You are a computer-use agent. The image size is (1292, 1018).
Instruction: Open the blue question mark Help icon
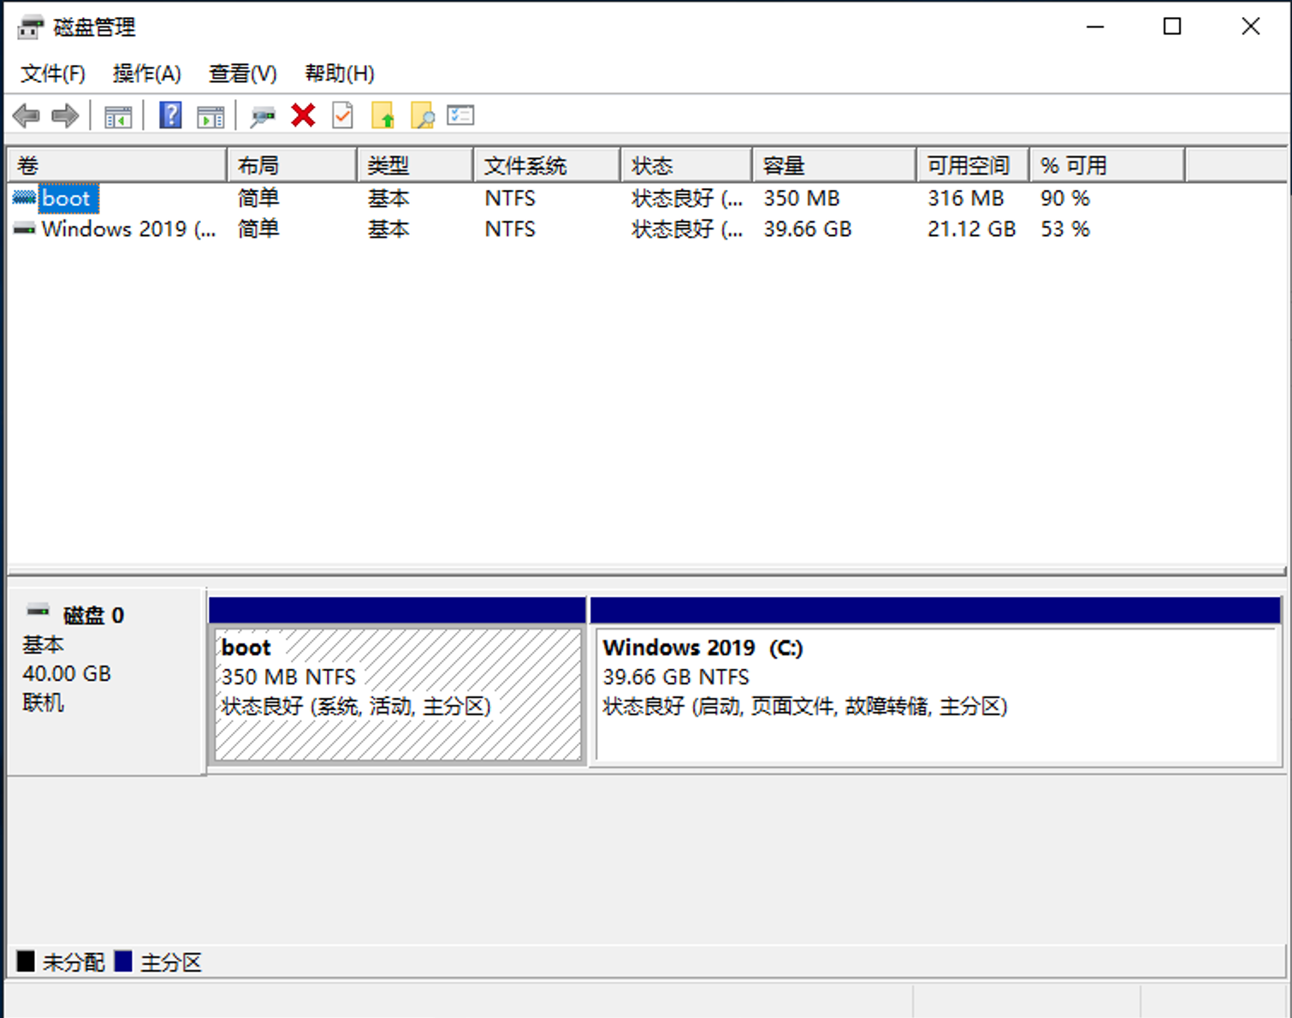point(171,115)
